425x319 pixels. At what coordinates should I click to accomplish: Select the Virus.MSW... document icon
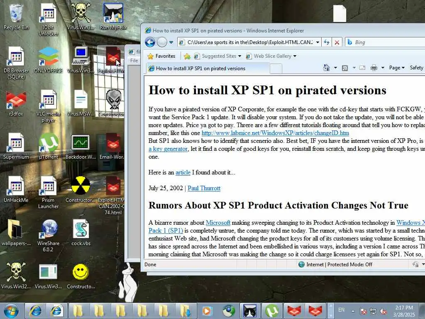[x=81, y=103]
